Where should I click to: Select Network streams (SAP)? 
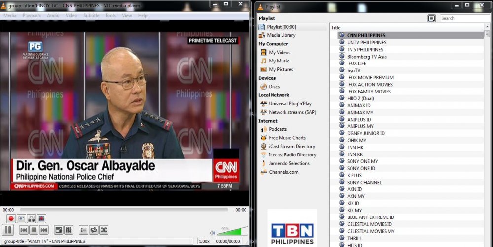click(x=292, y=112)
